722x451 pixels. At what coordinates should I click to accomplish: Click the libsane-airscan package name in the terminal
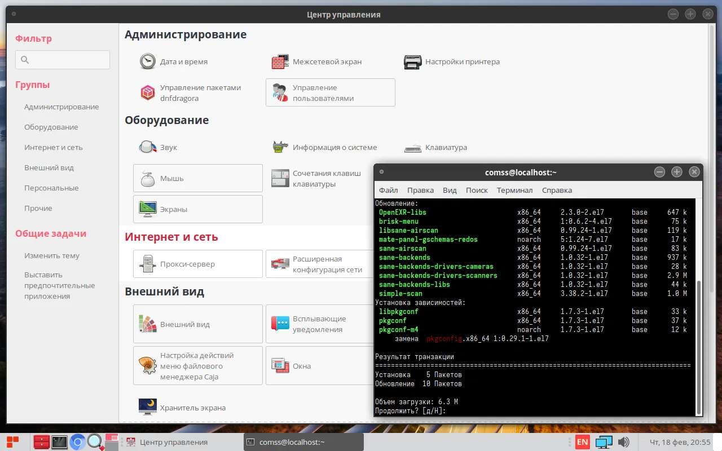coord(408,231)
